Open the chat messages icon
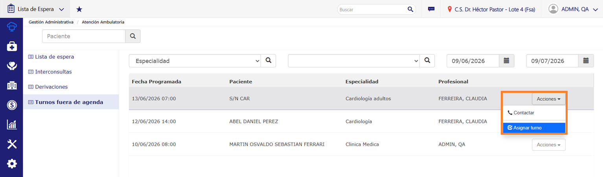 [431, 9]
